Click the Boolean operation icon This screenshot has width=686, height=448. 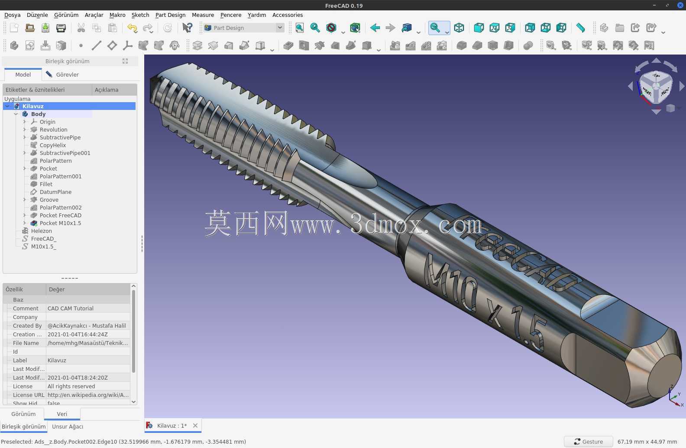click(x=528, y=45)
